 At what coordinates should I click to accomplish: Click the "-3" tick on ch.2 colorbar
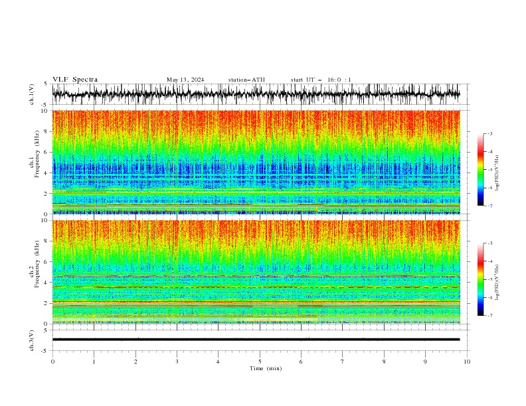click(x=489, y=243)
